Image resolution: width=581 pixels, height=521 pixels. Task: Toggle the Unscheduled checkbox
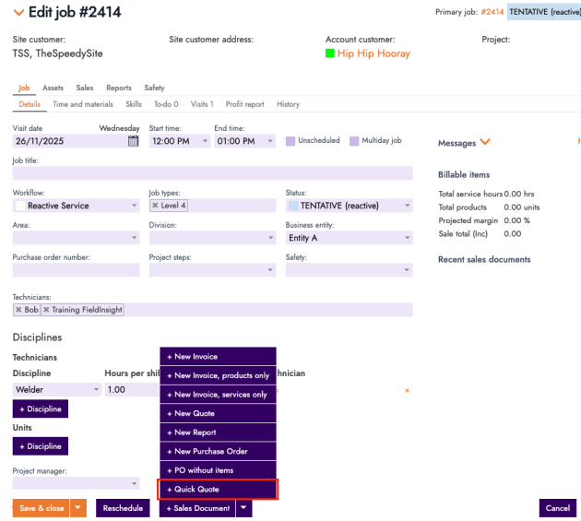(290, 141)
